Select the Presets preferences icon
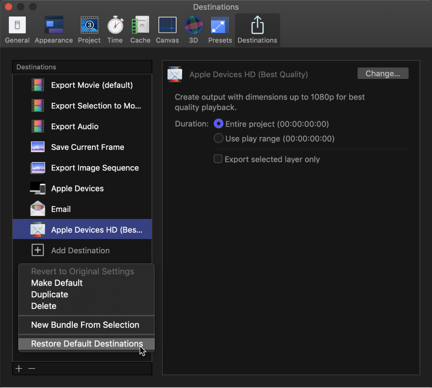Viewport: 432px width, 388px height. (220, 30)
